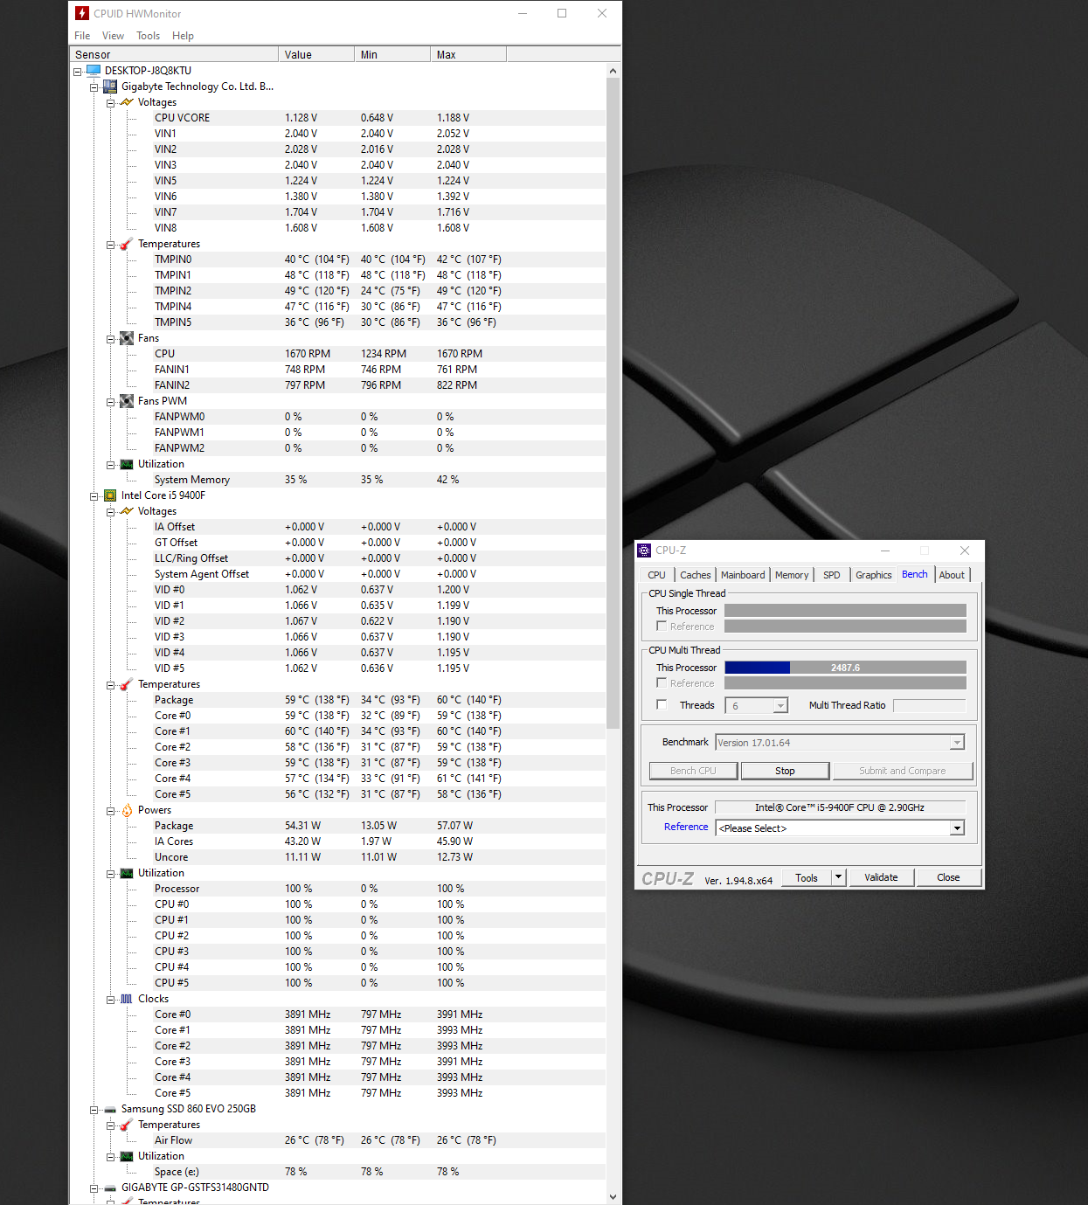The image size is (1088, 1205).
Task: Click the Max column header
Action: coord(468,54)
